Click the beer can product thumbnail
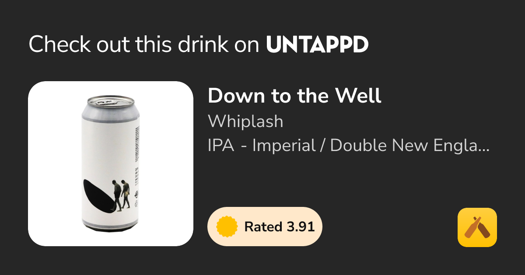Image resolution: width=525 pixels, height=275 pixels. click(111, 164)
